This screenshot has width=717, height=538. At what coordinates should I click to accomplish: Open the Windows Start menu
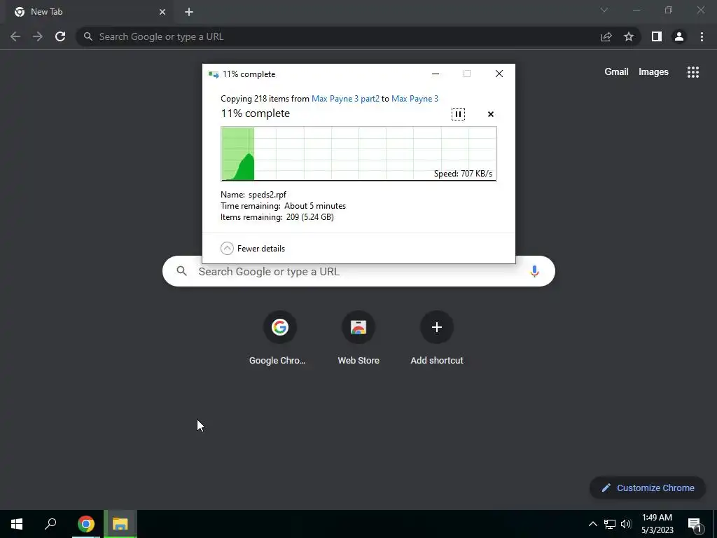tap(17, 524)
